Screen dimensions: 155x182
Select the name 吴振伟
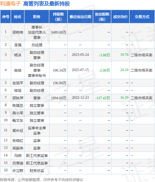[18, 148]
